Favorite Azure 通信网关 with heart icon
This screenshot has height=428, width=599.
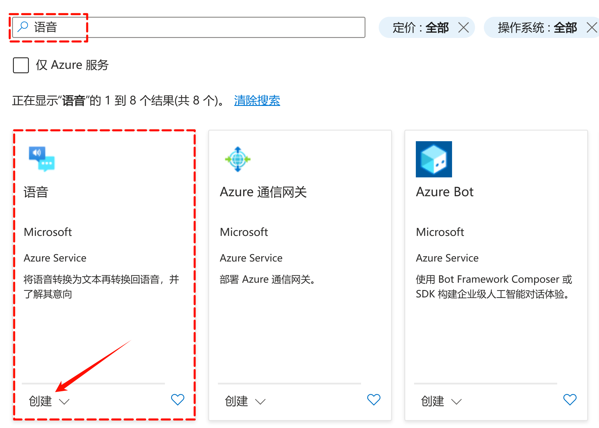pyautogui.click(x=374, y=399)
